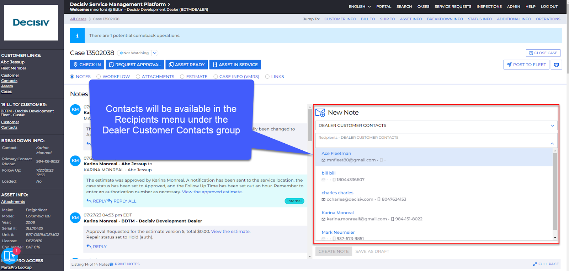The height and width of the screenshot is (271, 569).
Task: Select the Notes radio button
Action: coord(72,77)
